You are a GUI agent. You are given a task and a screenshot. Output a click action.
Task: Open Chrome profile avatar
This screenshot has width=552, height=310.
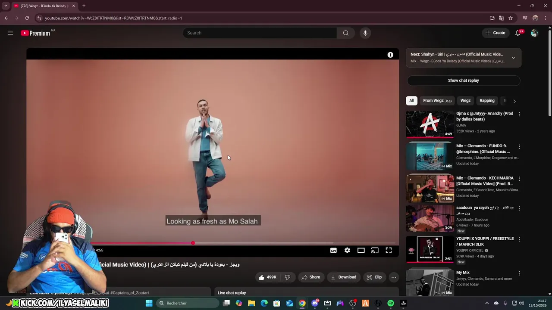[x=535, y=18]
